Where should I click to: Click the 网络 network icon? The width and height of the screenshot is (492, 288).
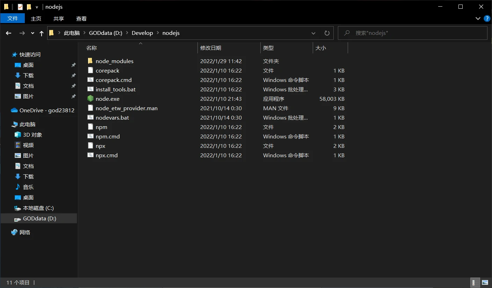pyautogui.click(x=14, y=232)
